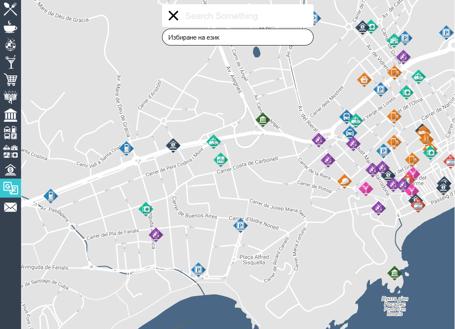Viewport: 455px width, 329px height.
Task: Open the gas station marker near Camí Vell a Santa Cristina
Action: (x=127, y=148)
